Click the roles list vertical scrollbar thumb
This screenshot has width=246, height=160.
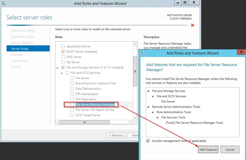(x=135, y=71)
